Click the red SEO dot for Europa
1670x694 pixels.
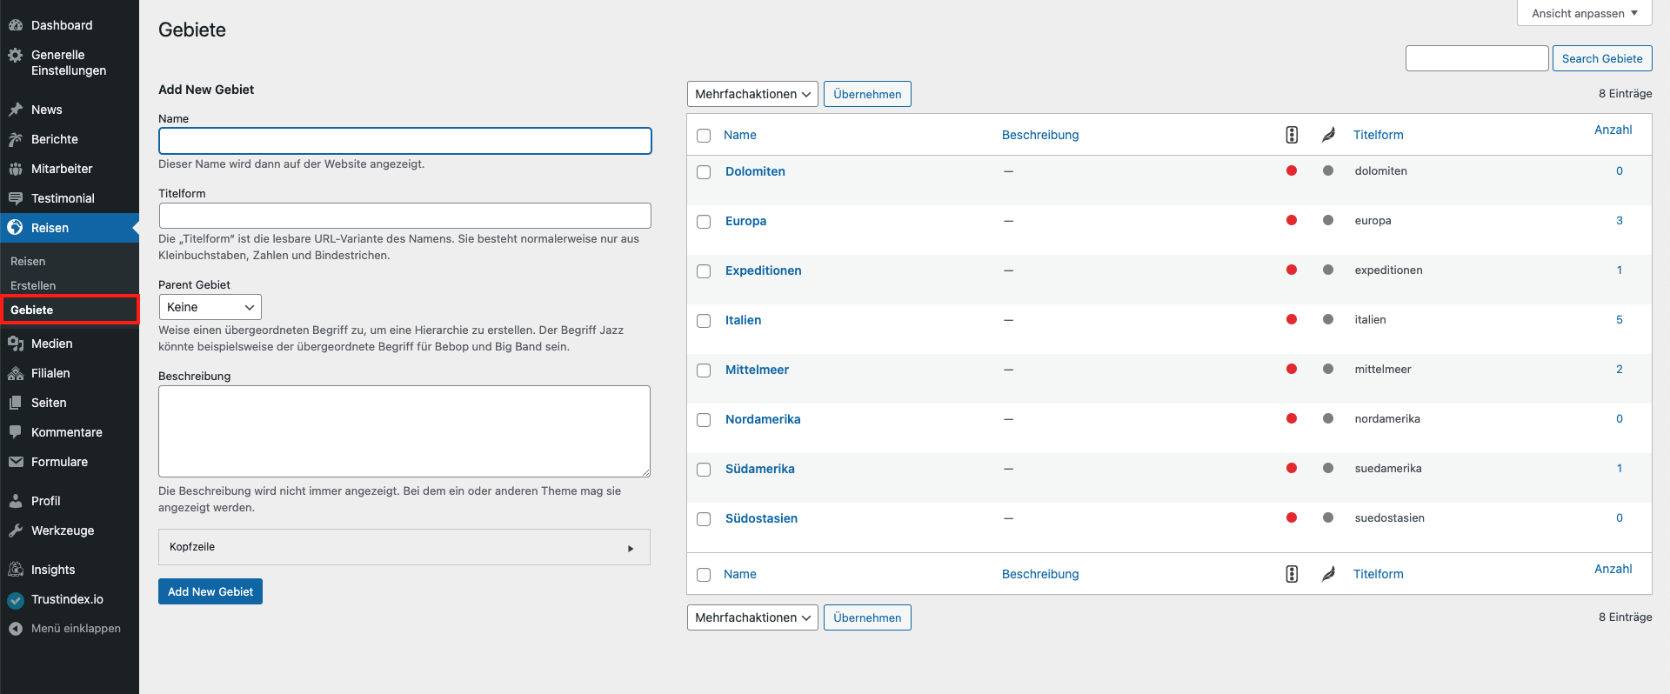[1292, 220]
